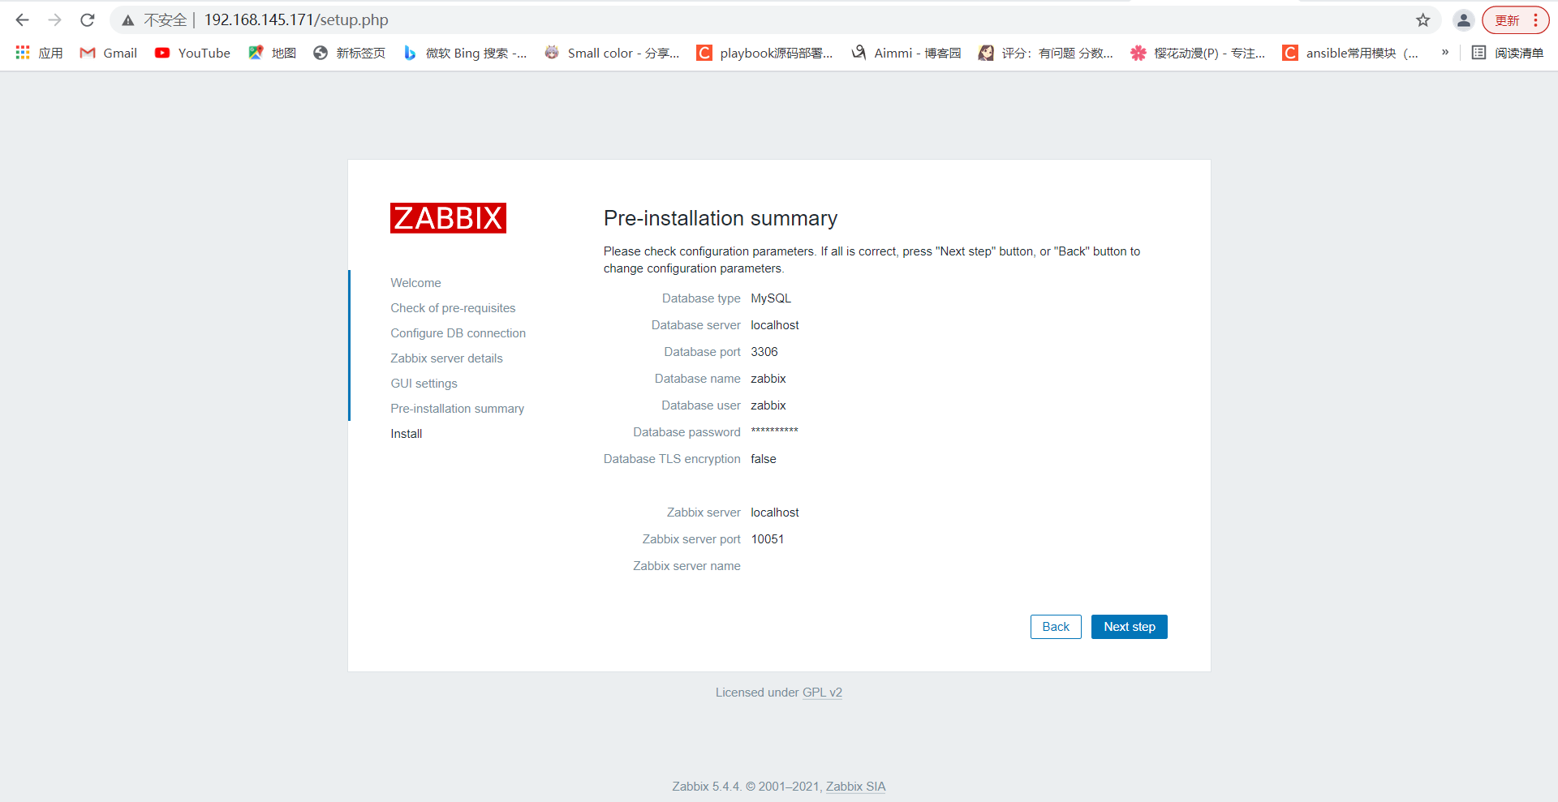Click the Zabbix server value localhost
1558x802 pixels.
tap(775, 513)
